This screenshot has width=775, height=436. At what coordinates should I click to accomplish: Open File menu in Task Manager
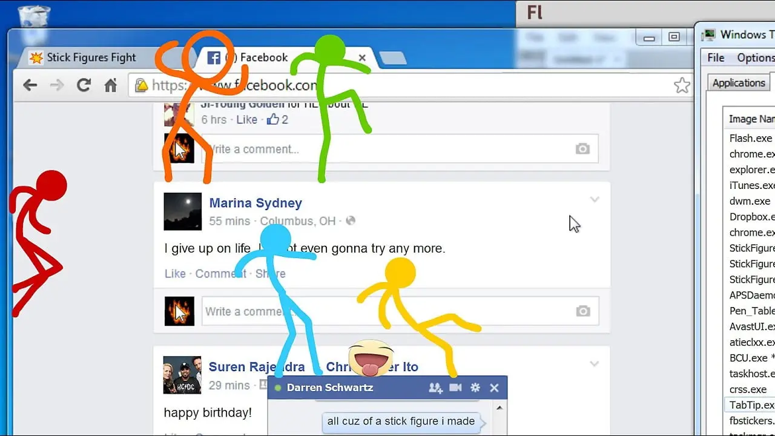[716, 58]
